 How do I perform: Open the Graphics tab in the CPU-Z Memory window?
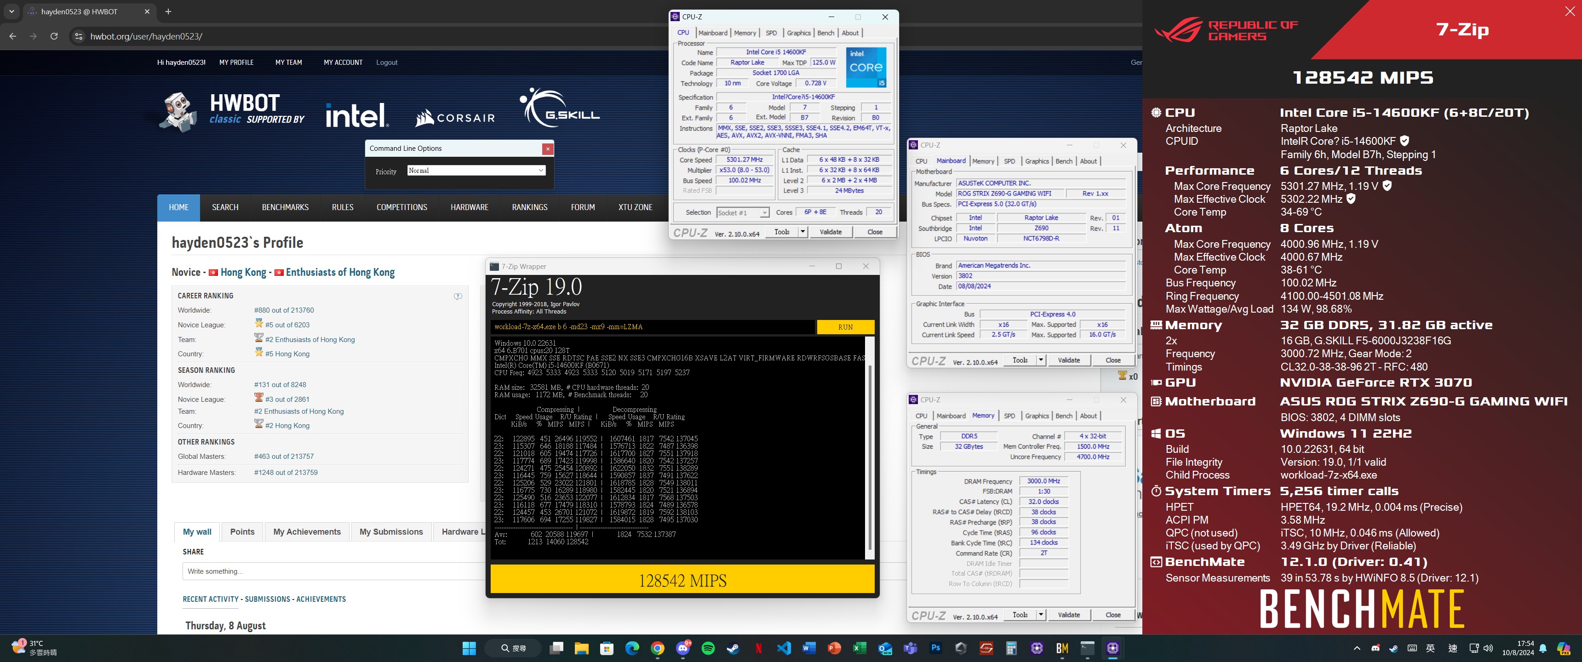coord(1037,417)
